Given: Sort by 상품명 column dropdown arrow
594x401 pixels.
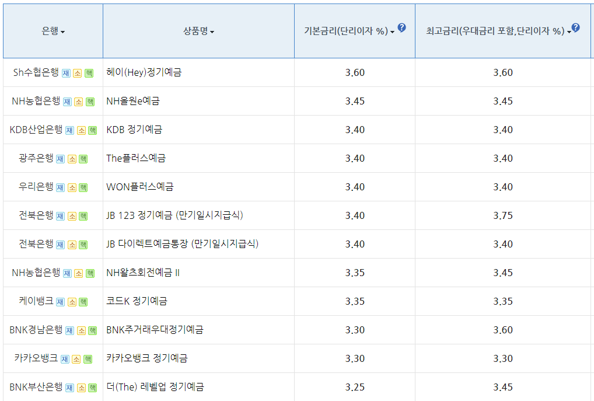Looking at the screenshot, I should click(212, 32).
